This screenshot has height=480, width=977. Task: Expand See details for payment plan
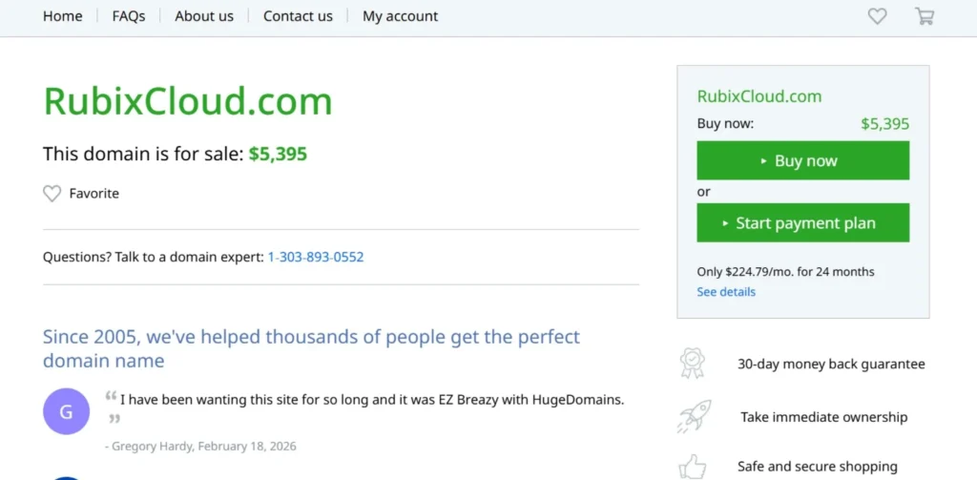click(x=726, y=292)
